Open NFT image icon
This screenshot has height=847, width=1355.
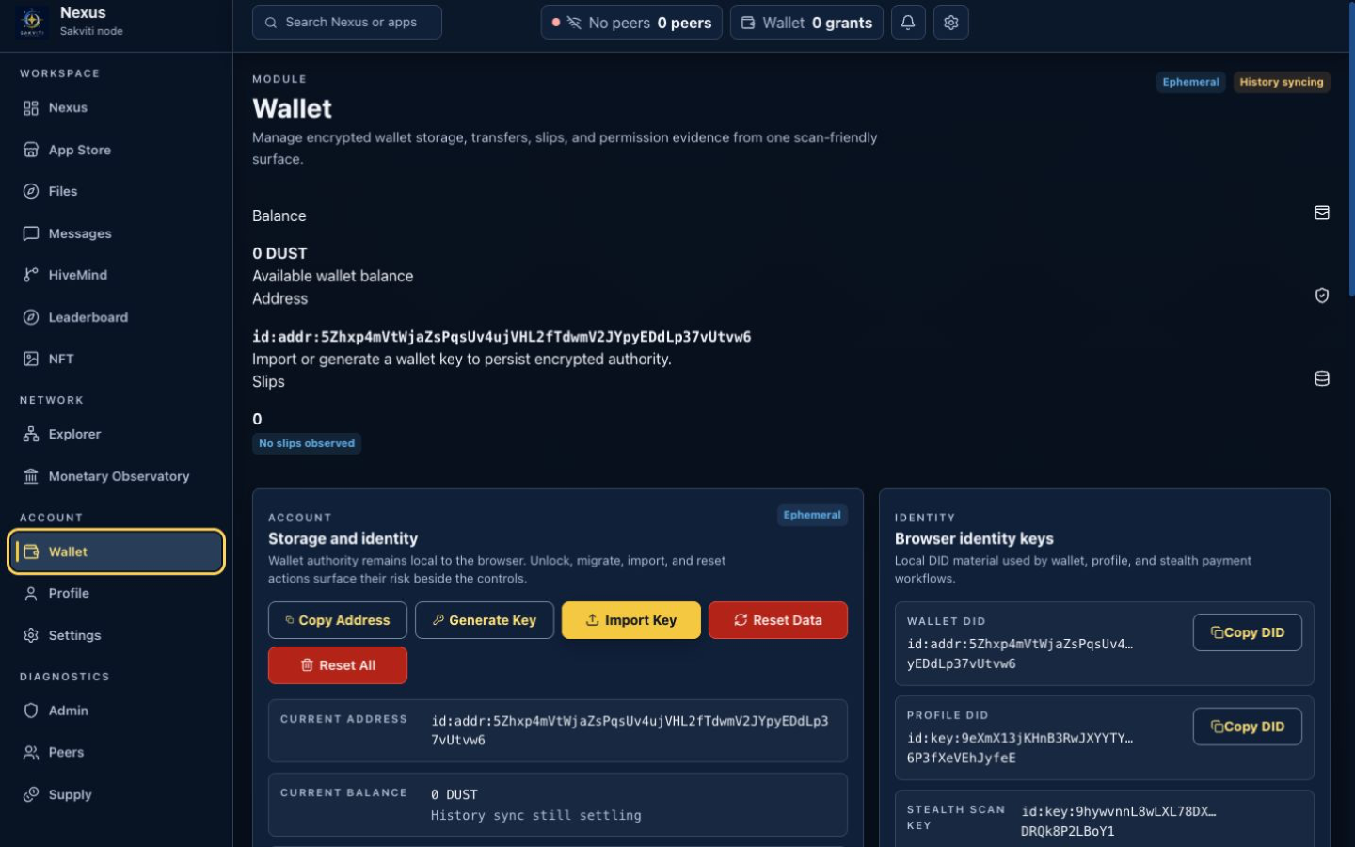coord(31,359)
